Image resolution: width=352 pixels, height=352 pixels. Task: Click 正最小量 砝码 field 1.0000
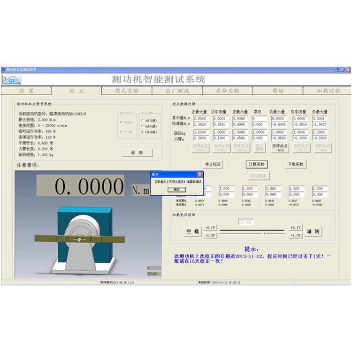pyautogui.click(x=240, y=132)
